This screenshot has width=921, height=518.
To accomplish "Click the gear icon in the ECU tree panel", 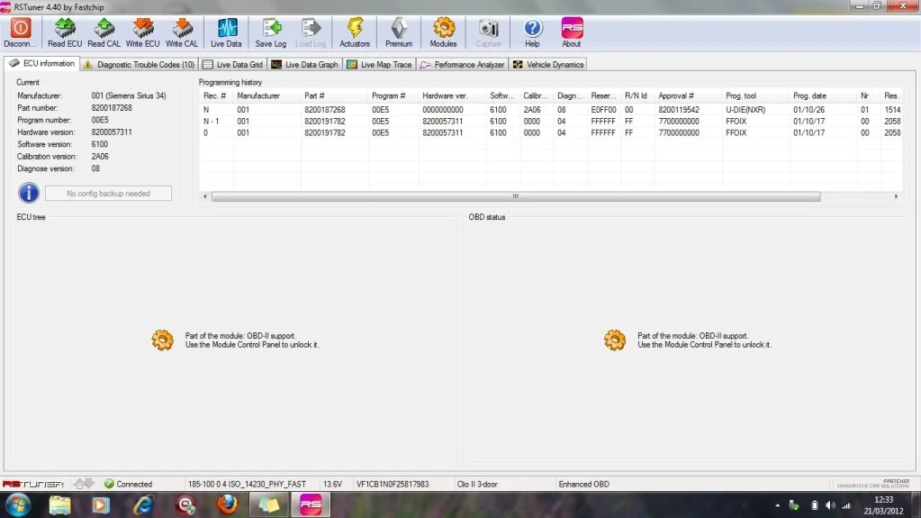I will click(x=162, y=340).
